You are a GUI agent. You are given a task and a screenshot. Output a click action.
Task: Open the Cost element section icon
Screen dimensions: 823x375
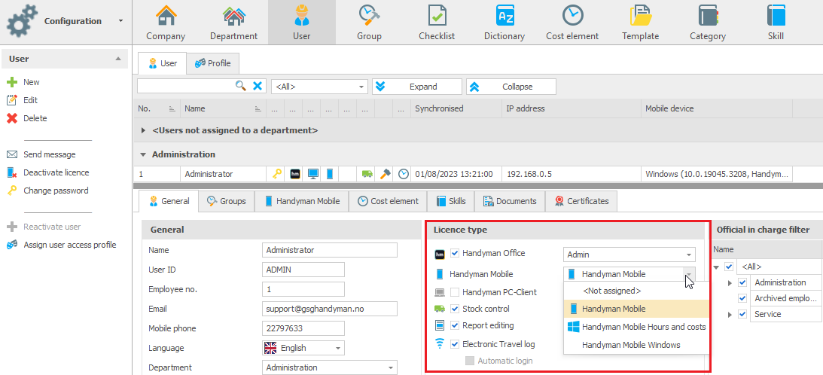click(572, 16)
